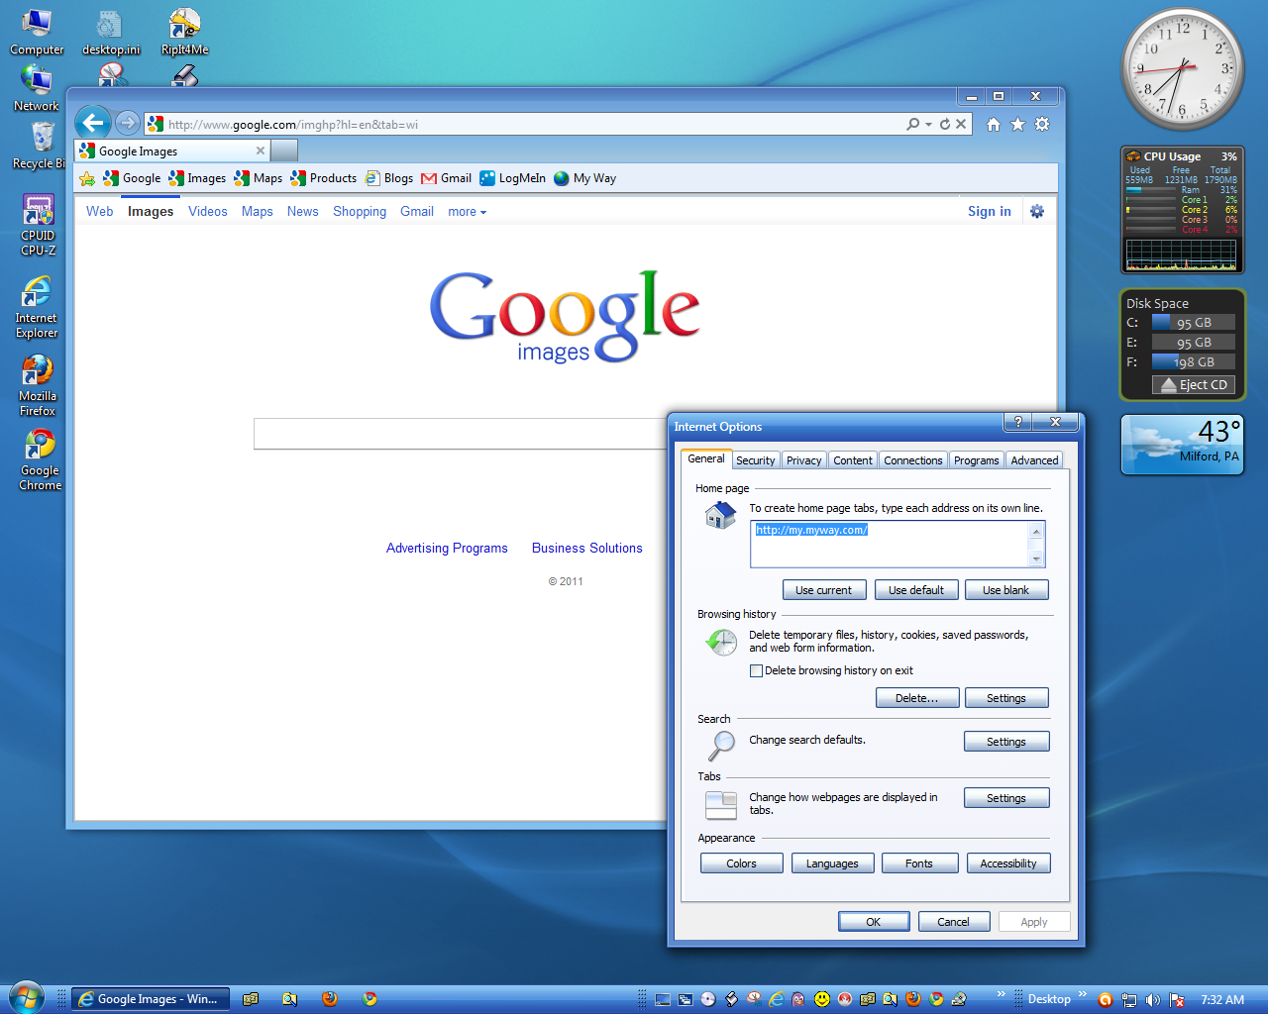
Task: Open the Advertising Programs link
Action: click(447, 548)
